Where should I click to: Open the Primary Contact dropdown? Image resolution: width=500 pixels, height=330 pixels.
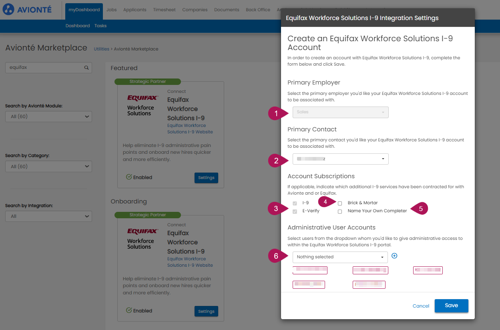(x=340, y=159)
